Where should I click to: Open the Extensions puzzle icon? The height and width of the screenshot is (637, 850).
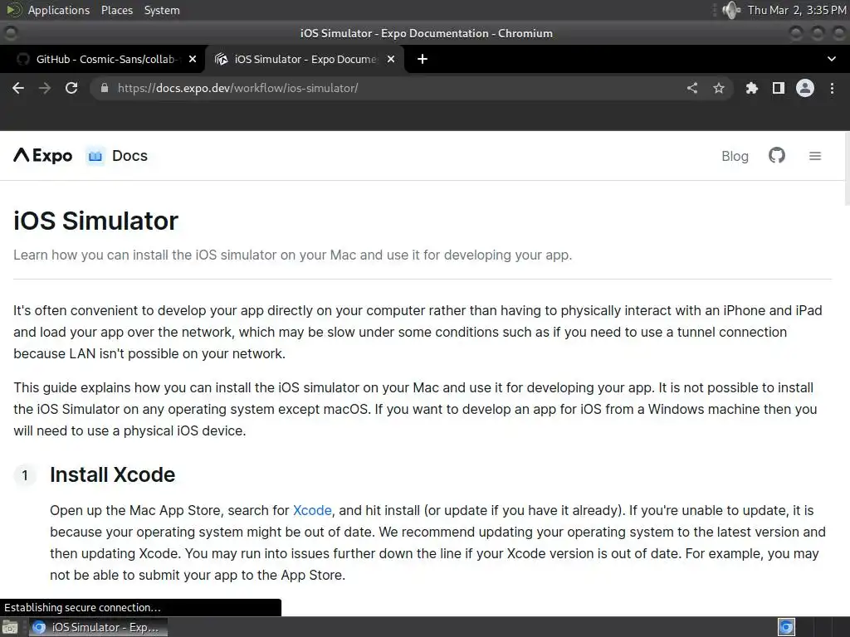[x=751, y=88]
